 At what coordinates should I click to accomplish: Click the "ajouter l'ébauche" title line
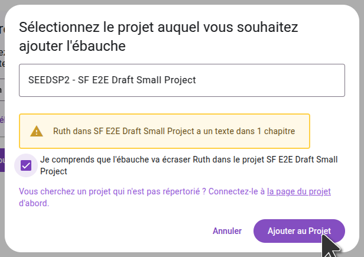(74, 45)
